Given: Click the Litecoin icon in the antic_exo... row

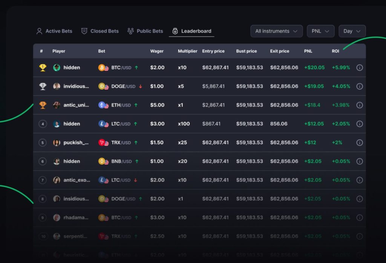Looking at the screenshot, I should [102, 180].
